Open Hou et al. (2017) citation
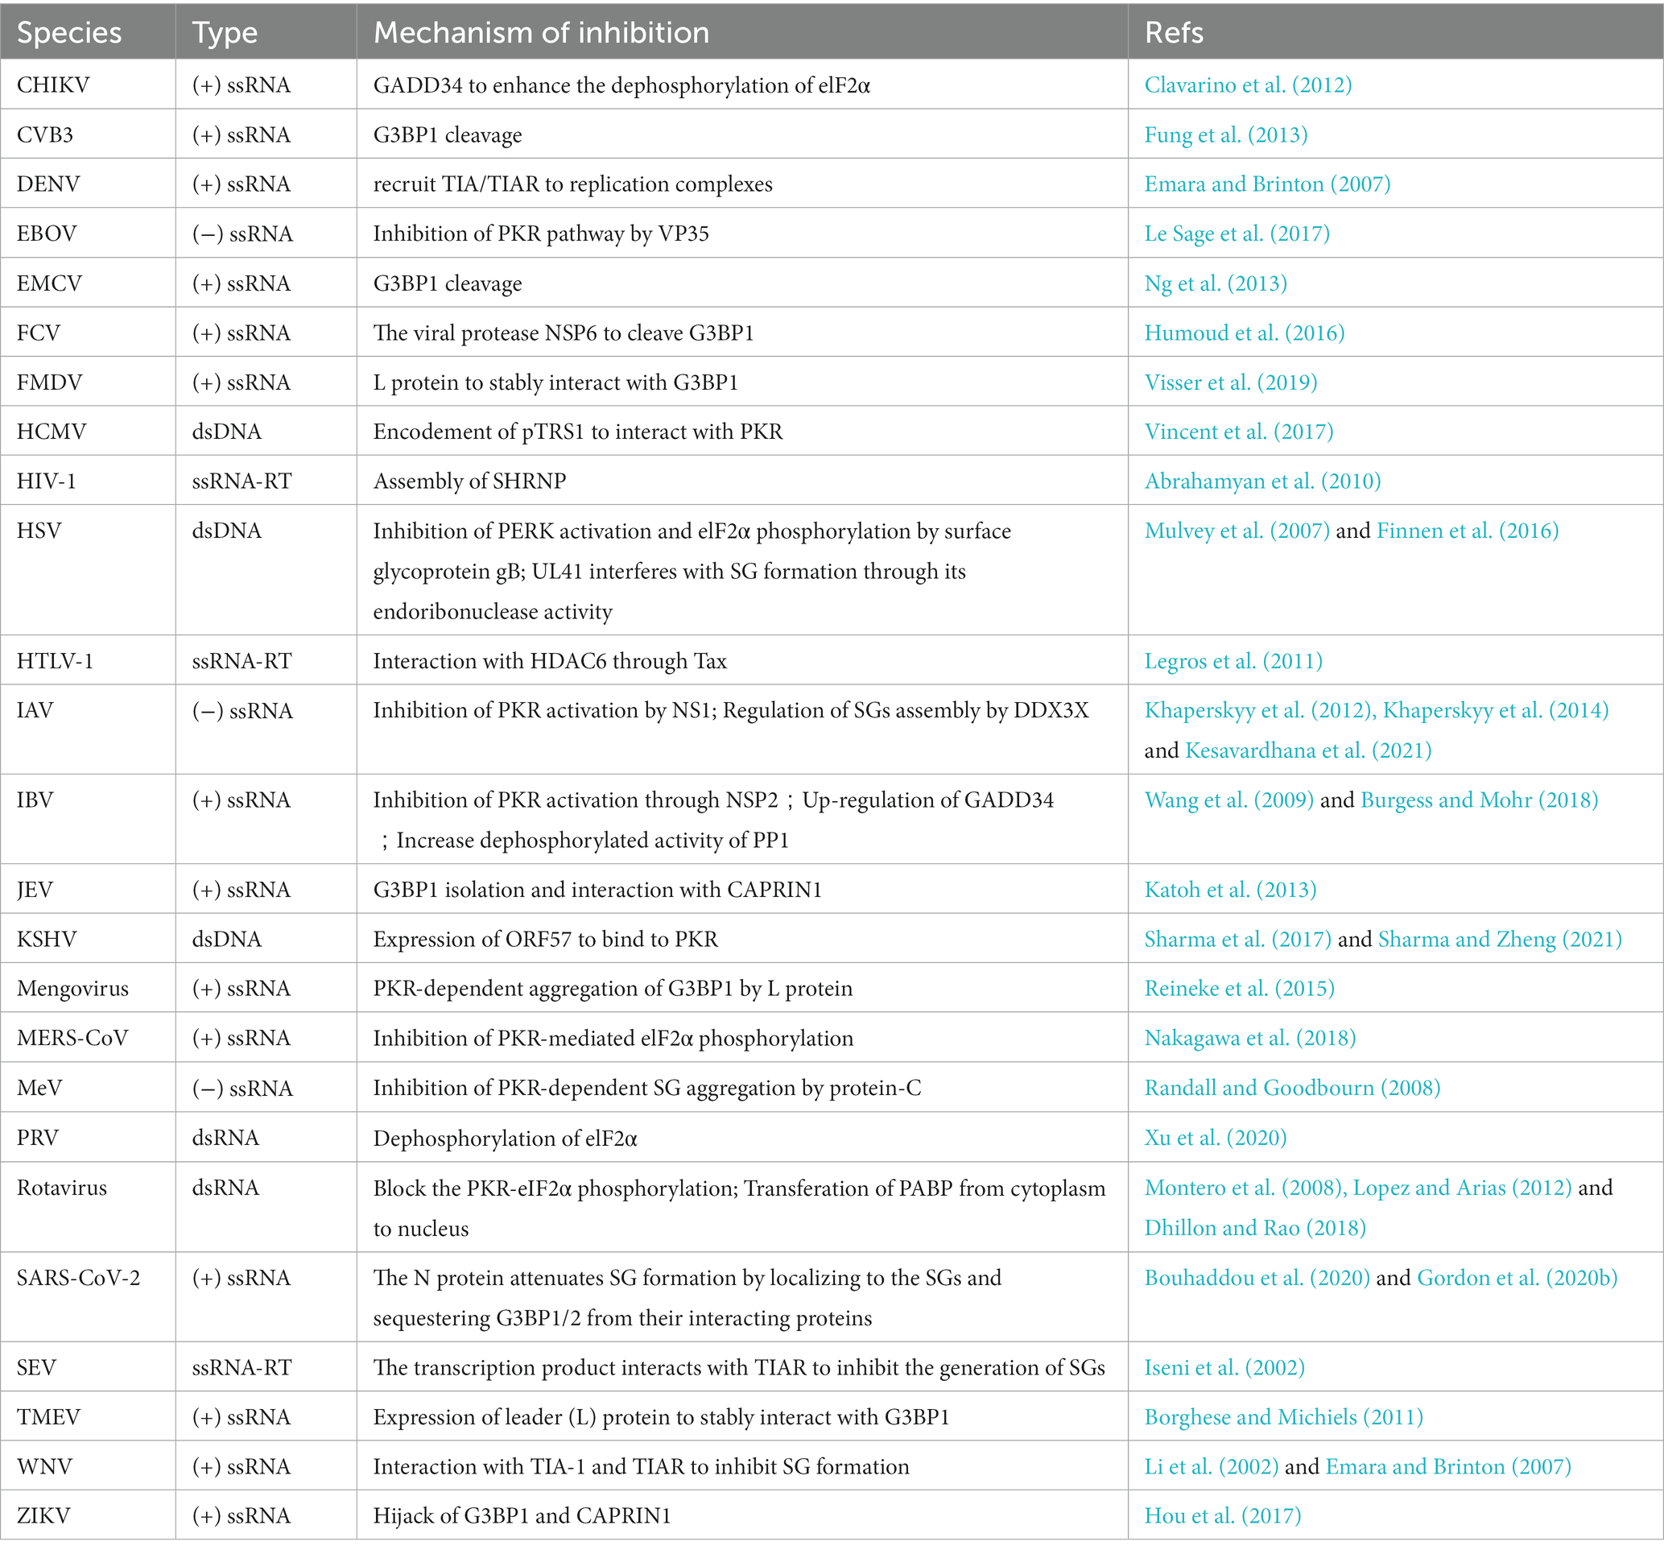The image size is (1664, 1554). click(x=1223, y=1515)
